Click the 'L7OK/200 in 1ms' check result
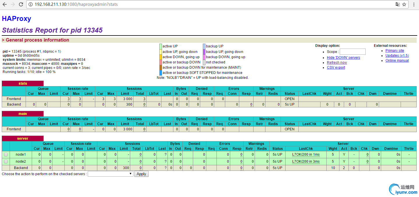Viewport: 419px width, 197px height. (306, 155)
